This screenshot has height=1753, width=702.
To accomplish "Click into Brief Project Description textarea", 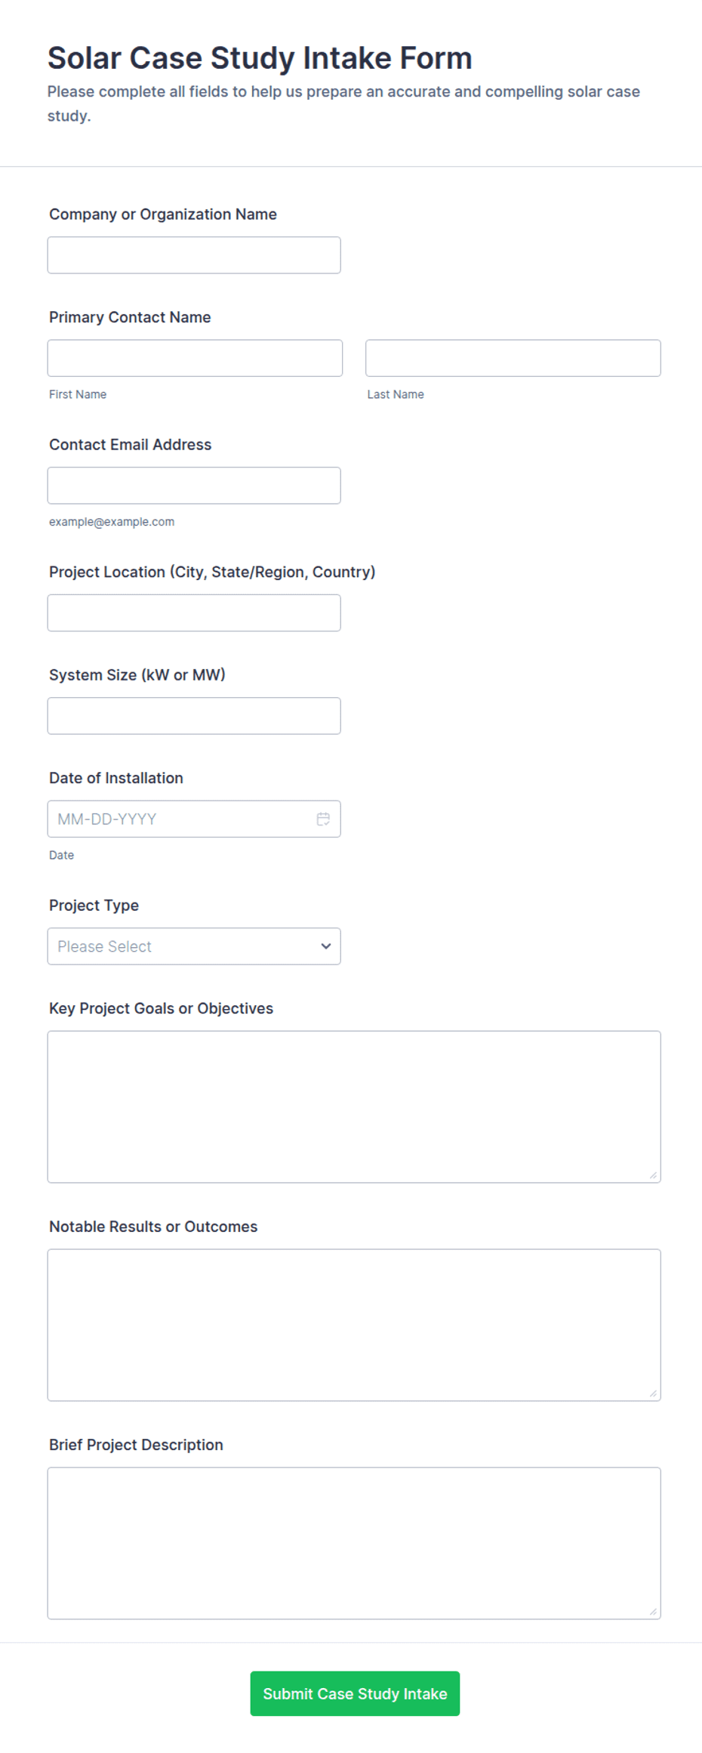I will click(x=354, y=1543).
